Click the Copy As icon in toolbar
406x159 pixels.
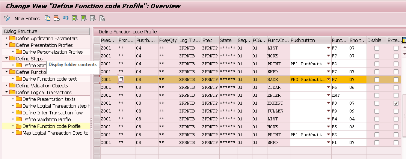48,18
